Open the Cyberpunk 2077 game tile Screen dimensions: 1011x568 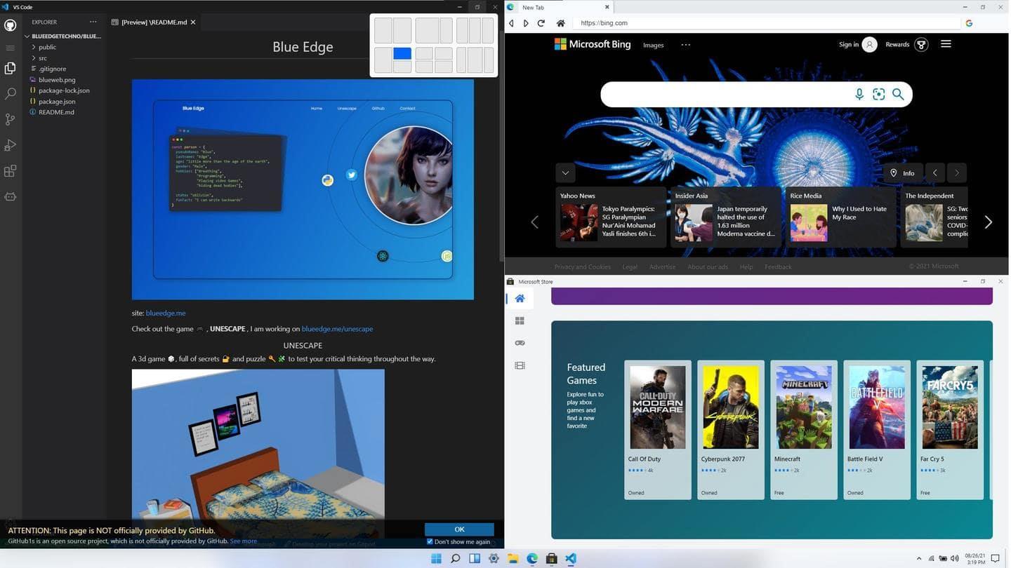730,429
